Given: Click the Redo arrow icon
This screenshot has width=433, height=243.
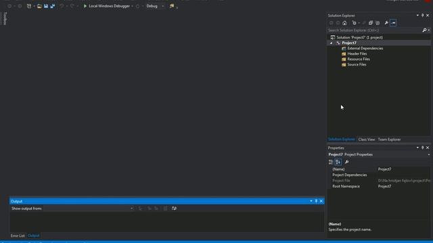Looking at the screenshot, I should (72, 6).
